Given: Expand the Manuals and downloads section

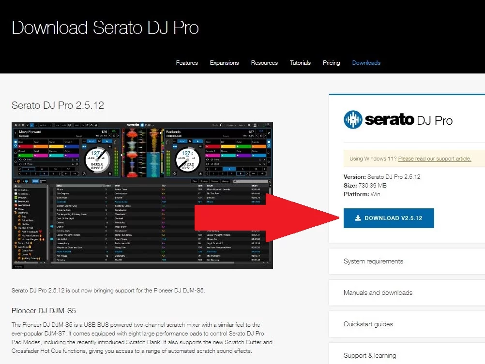Looking at the screenshot, I should pyautogui.click(x=407, y=292).
